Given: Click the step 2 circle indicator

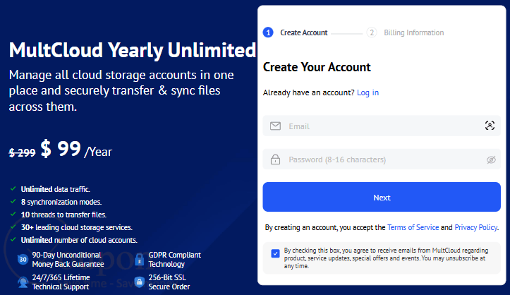Looking at the screenshot, I should pos(372,32).
